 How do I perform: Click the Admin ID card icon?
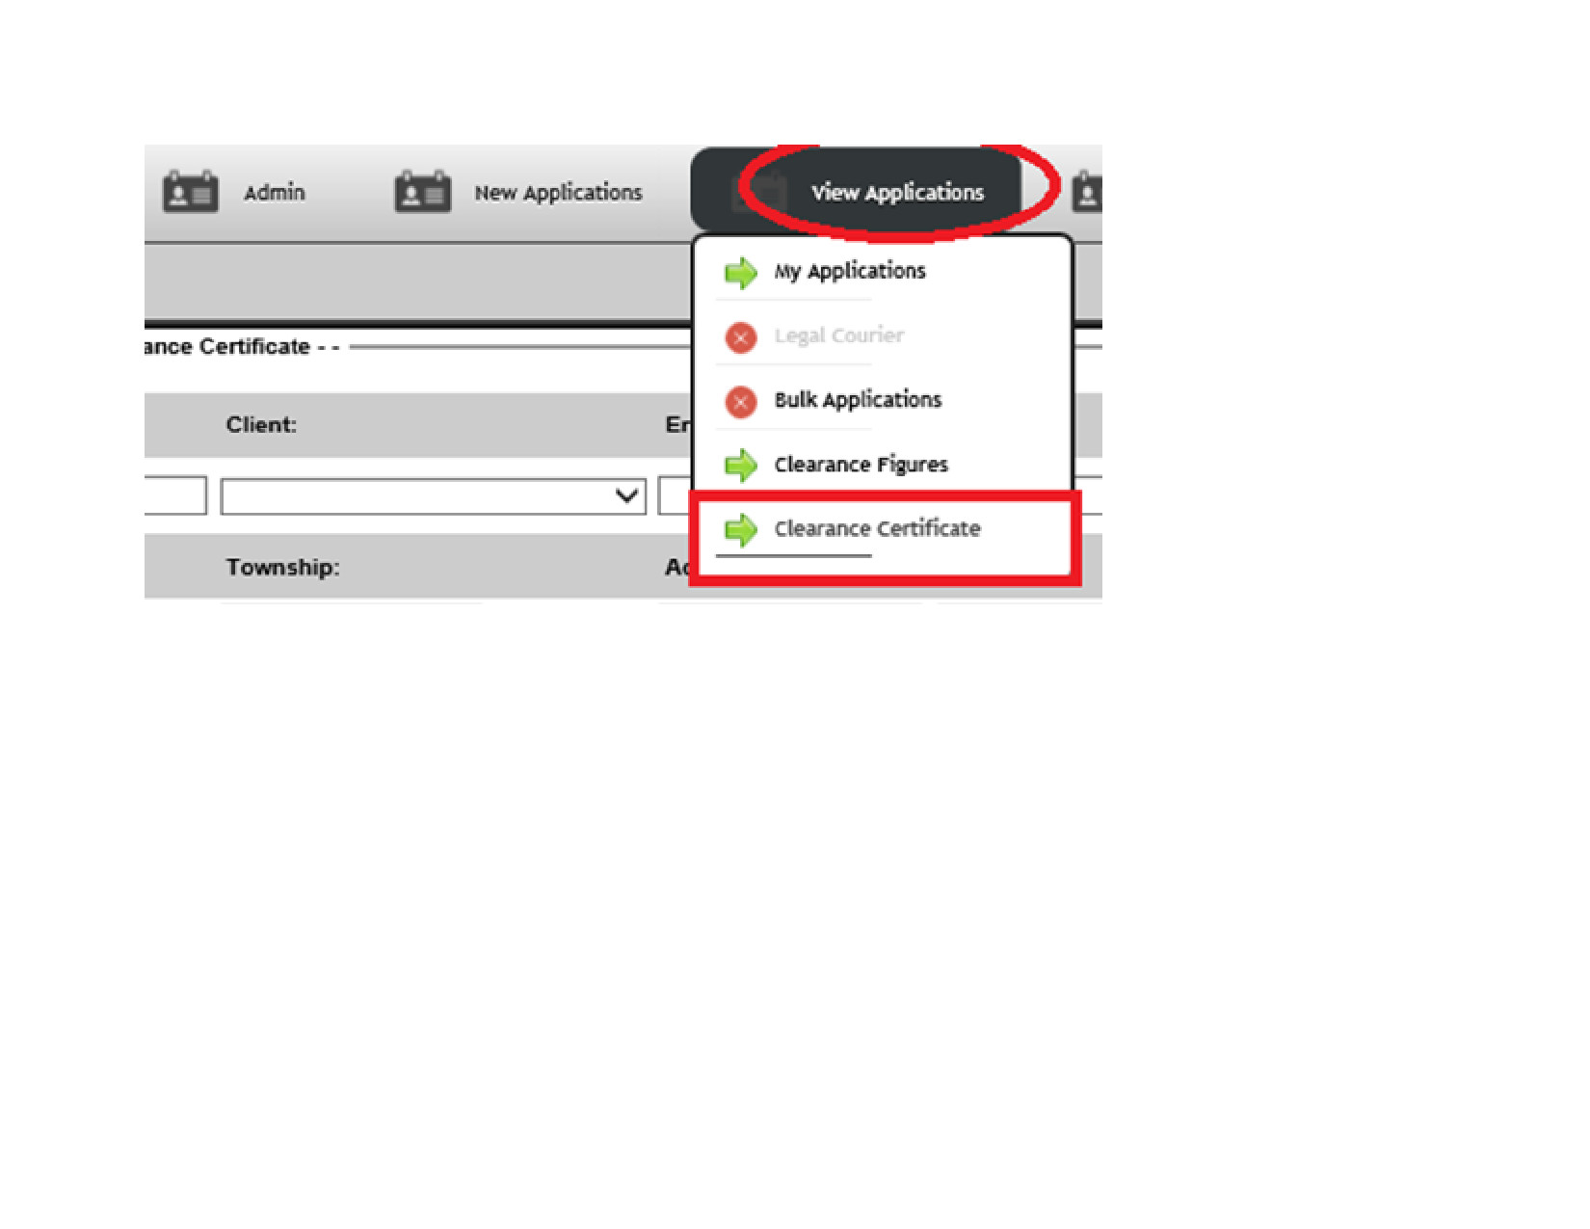[190, 192]
